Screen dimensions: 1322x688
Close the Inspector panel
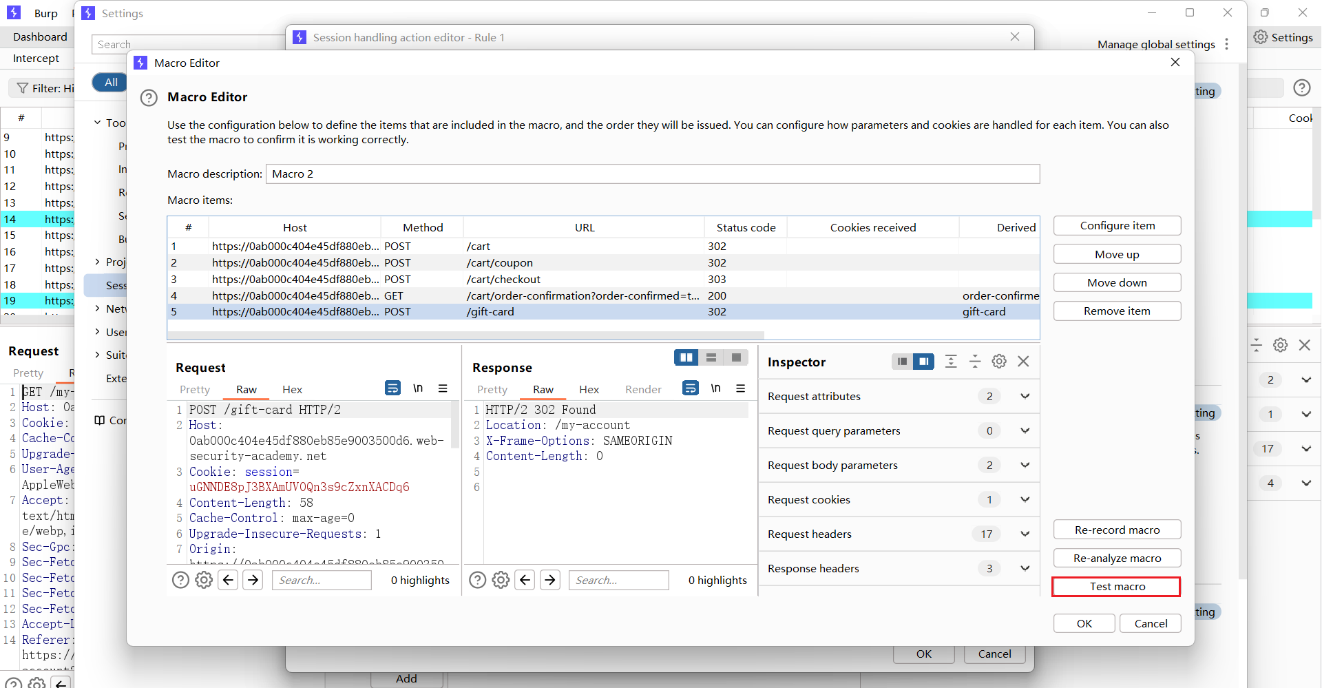tap(1023, 362)
